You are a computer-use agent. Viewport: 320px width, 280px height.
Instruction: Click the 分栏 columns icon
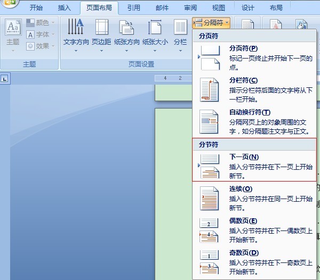pos(180,27)
